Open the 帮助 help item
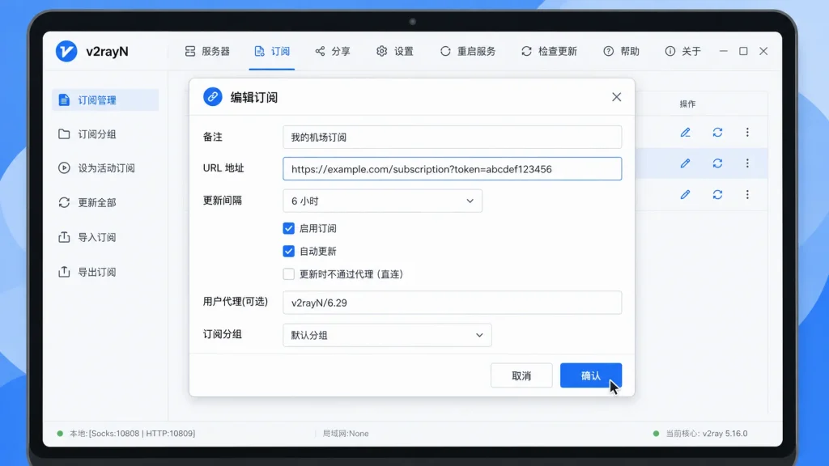 (621, 51)
